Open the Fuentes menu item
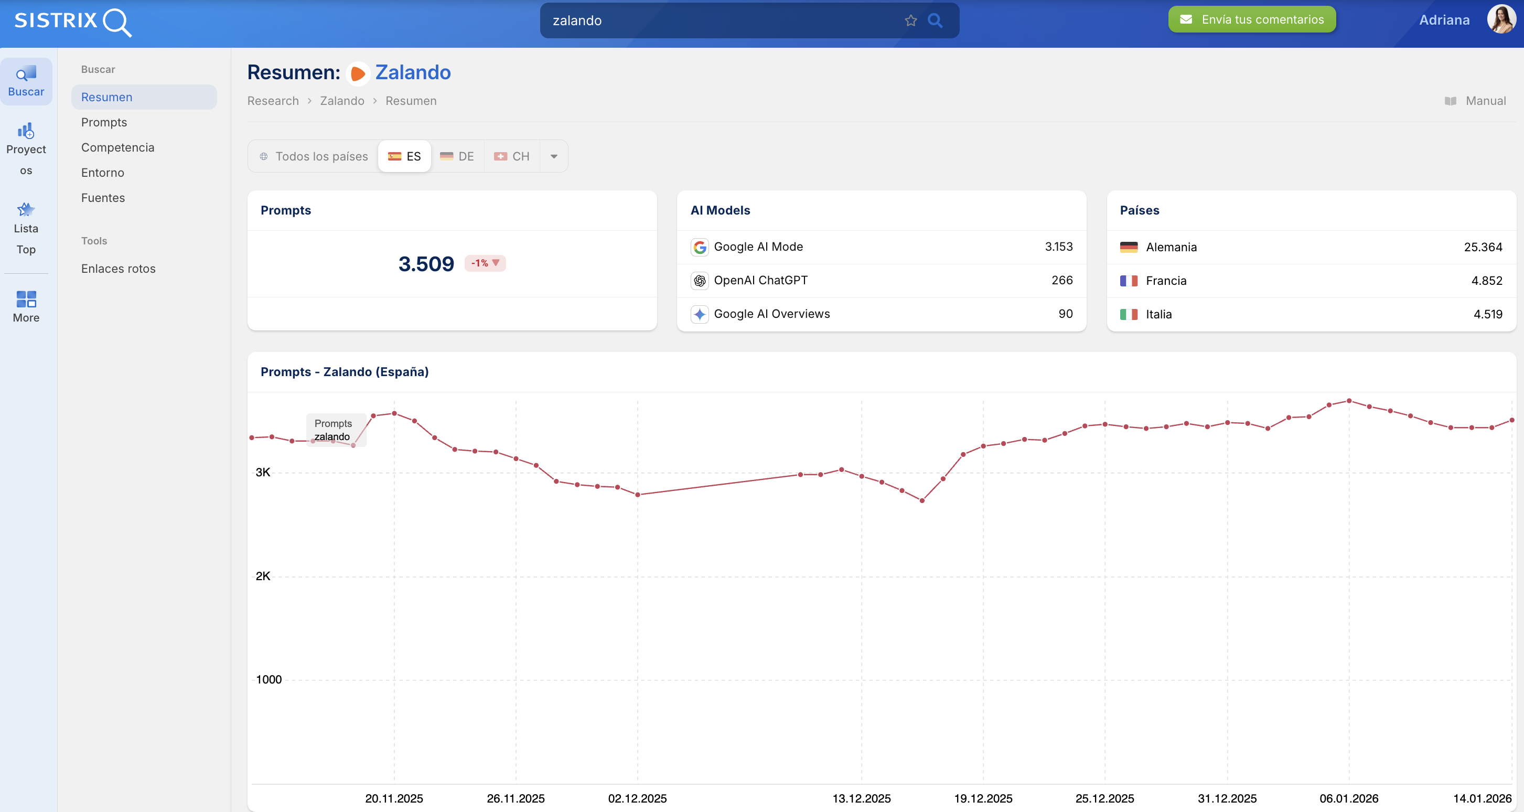Viewport: 1524px width, 812px height. click(x=103, y=198)
